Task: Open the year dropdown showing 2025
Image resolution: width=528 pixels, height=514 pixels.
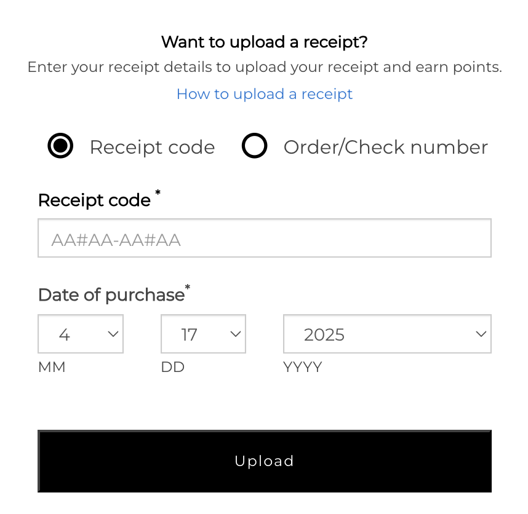Action: pyautogui.click(x=386, y=334)
